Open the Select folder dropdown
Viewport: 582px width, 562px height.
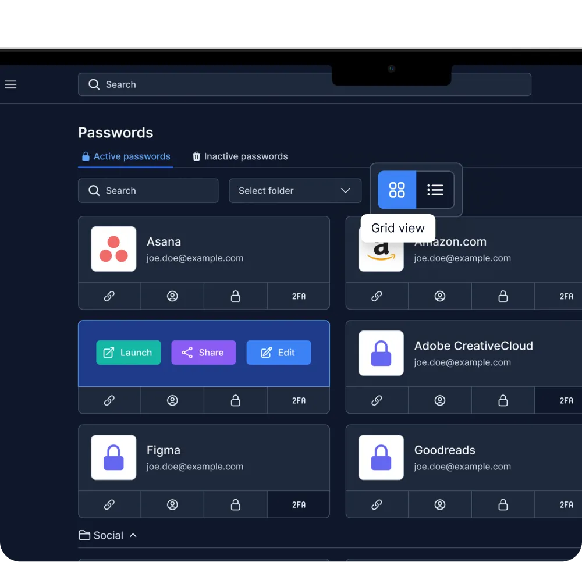[x=295, y=191]
